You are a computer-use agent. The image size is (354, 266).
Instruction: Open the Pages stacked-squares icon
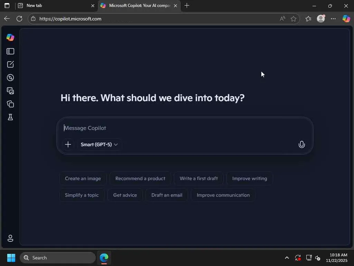(x=10, y=104)
